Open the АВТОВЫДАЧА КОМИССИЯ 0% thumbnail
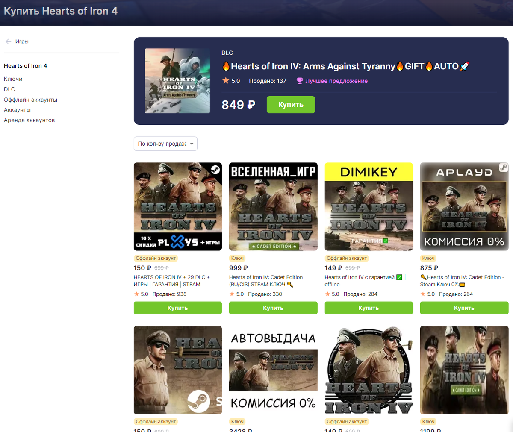Image resolution: width=513 pixels, height=432 pixels. pos(273,370)
